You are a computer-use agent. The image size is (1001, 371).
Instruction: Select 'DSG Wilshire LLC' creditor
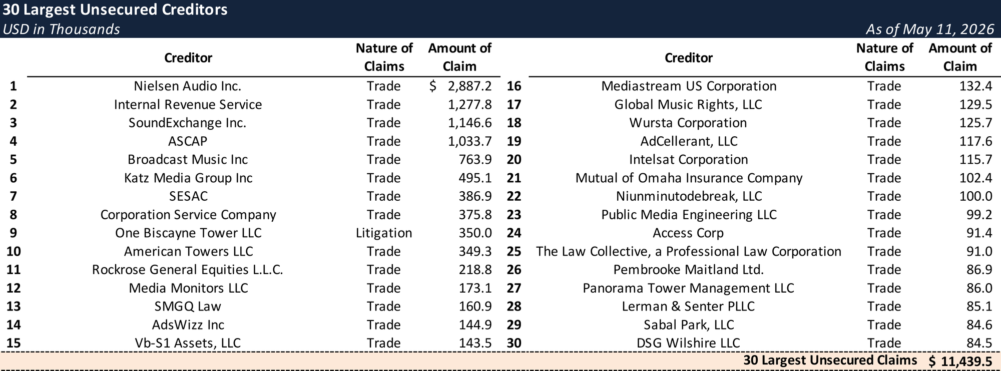[x=688, y=343]
